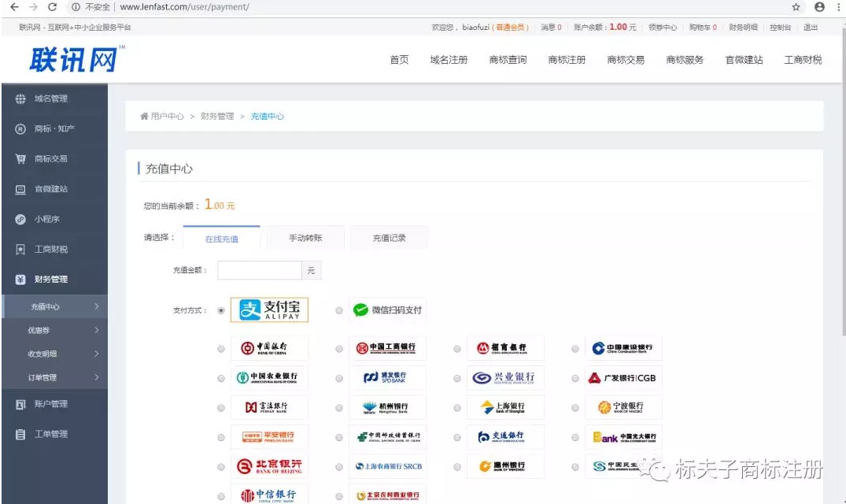
Task: Click the 兴业银行 logo
Action: coord(505,378)
